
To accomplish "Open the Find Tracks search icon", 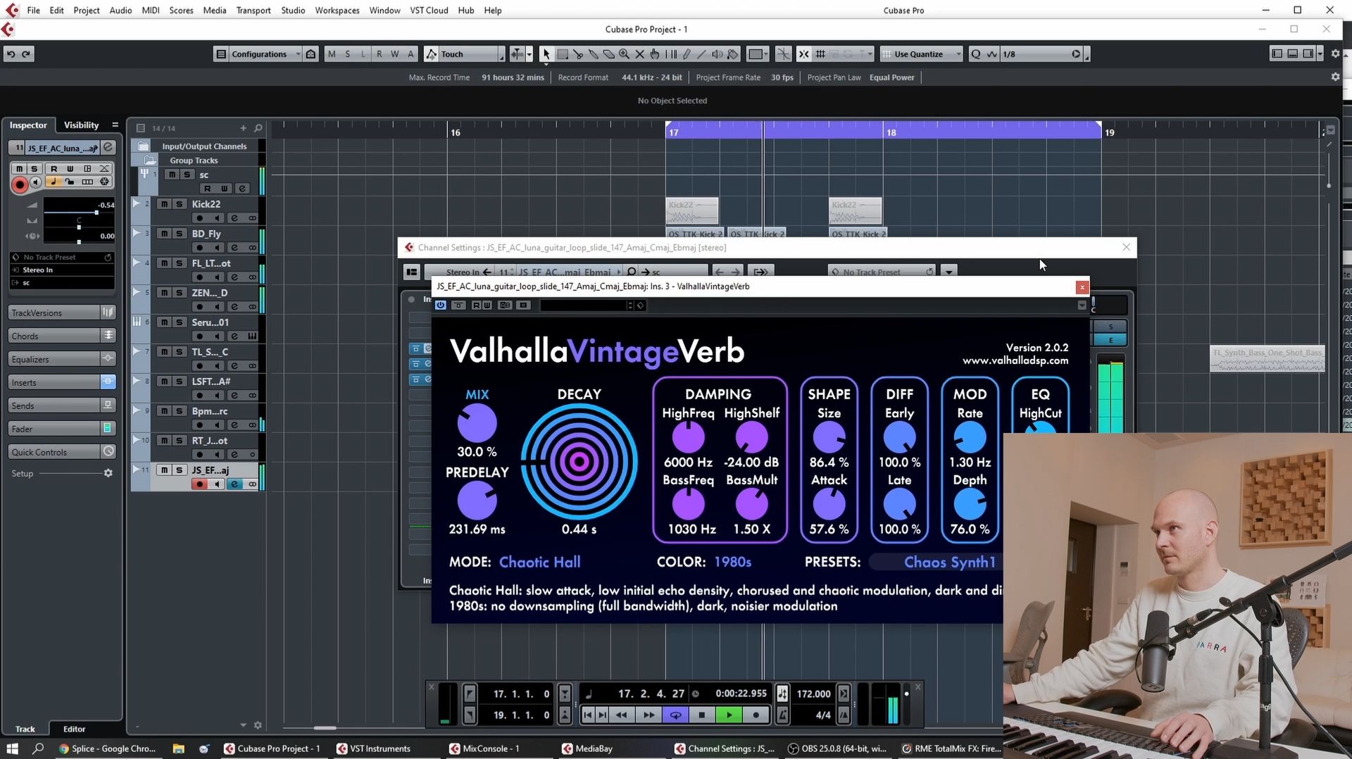I will pyautogui.click(x=258, y=128).
